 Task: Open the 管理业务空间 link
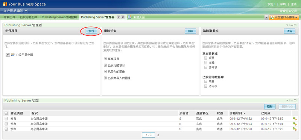point(288,11)
